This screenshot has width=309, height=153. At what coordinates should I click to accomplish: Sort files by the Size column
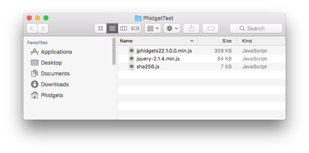(217, 41)
